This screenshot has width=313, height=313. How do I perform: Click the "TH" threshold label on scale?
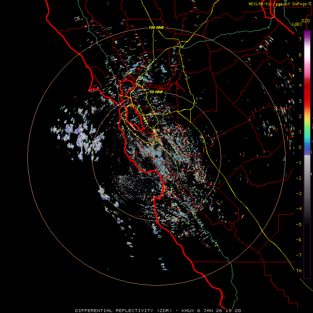[x=299, y=271]
